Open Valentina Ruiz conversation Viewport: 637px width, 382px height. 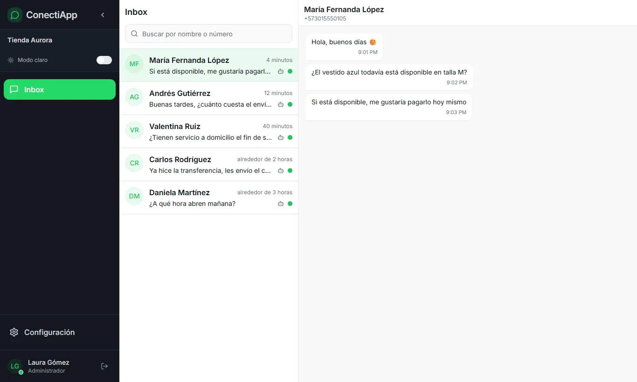click(x=208, y=132)
